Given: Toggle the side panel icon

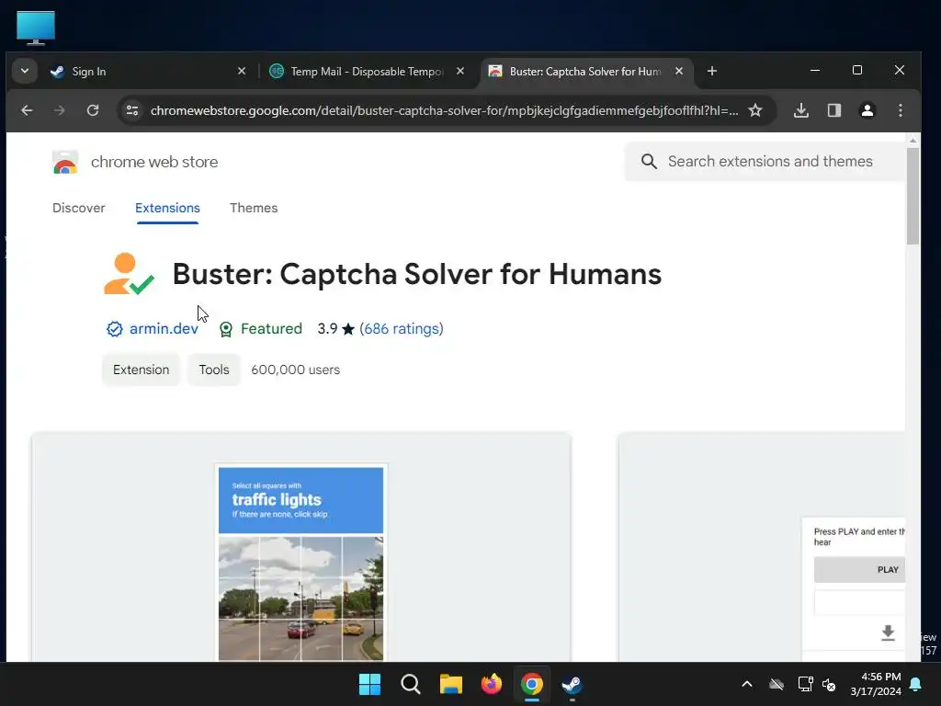Looking at the screenshot, I should click(x=834, y=110).
